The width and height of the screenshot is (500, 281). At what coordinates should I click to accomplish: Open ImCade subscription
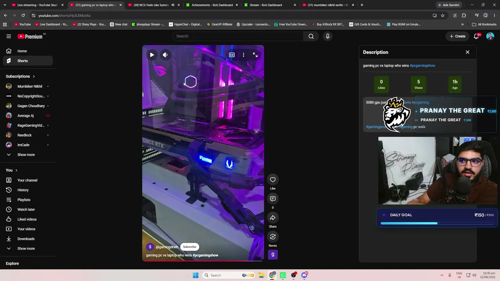click(x=28, y=145)
